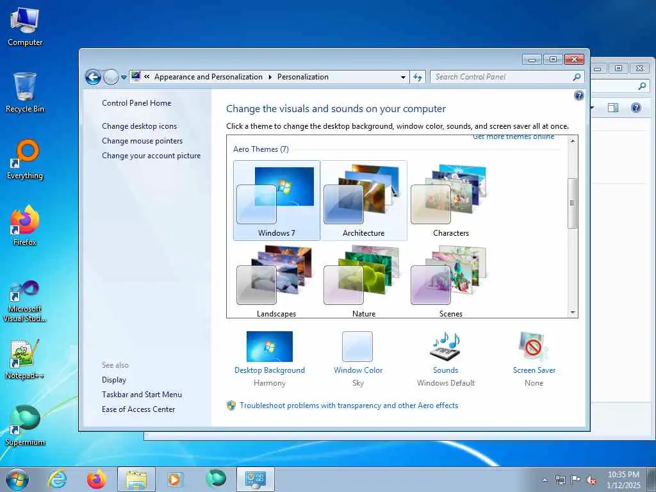
Task: Select the Landscapes theme
Action: tap(277, 281)
